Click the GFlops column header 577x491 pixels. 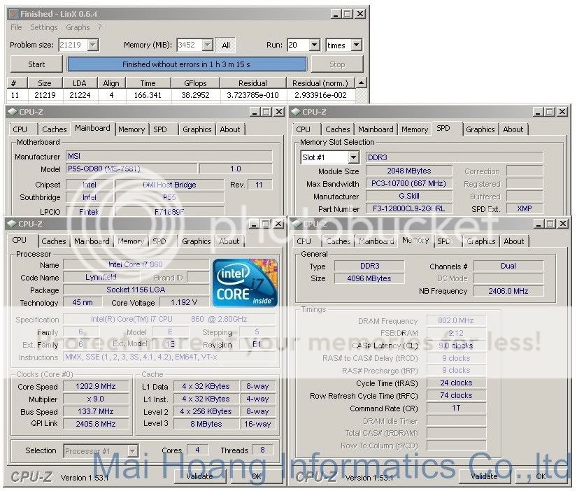point(195,83)
